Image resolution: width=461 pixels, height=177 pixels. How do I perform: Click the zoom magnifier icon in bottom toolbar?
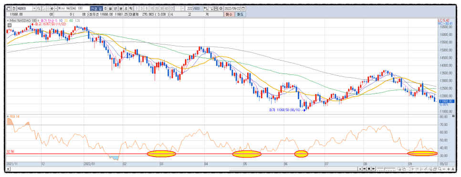pyautogui.click(x=440, y=169)
